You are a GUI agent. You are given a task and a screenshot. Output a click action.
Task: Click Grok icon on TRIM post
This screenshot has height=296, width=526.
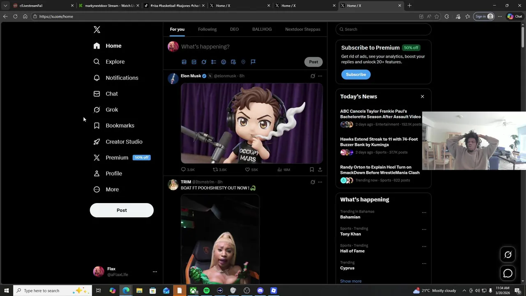point(313,182)
